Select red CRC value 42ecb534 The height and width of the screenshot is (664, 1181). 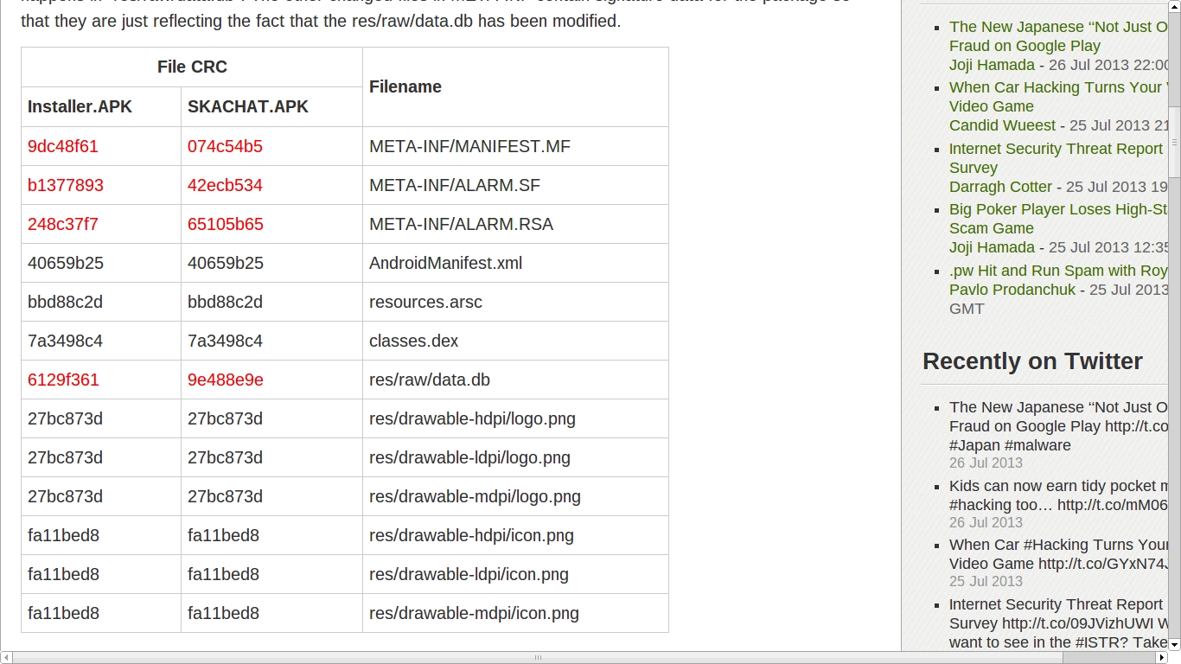(x=225, y=185)
